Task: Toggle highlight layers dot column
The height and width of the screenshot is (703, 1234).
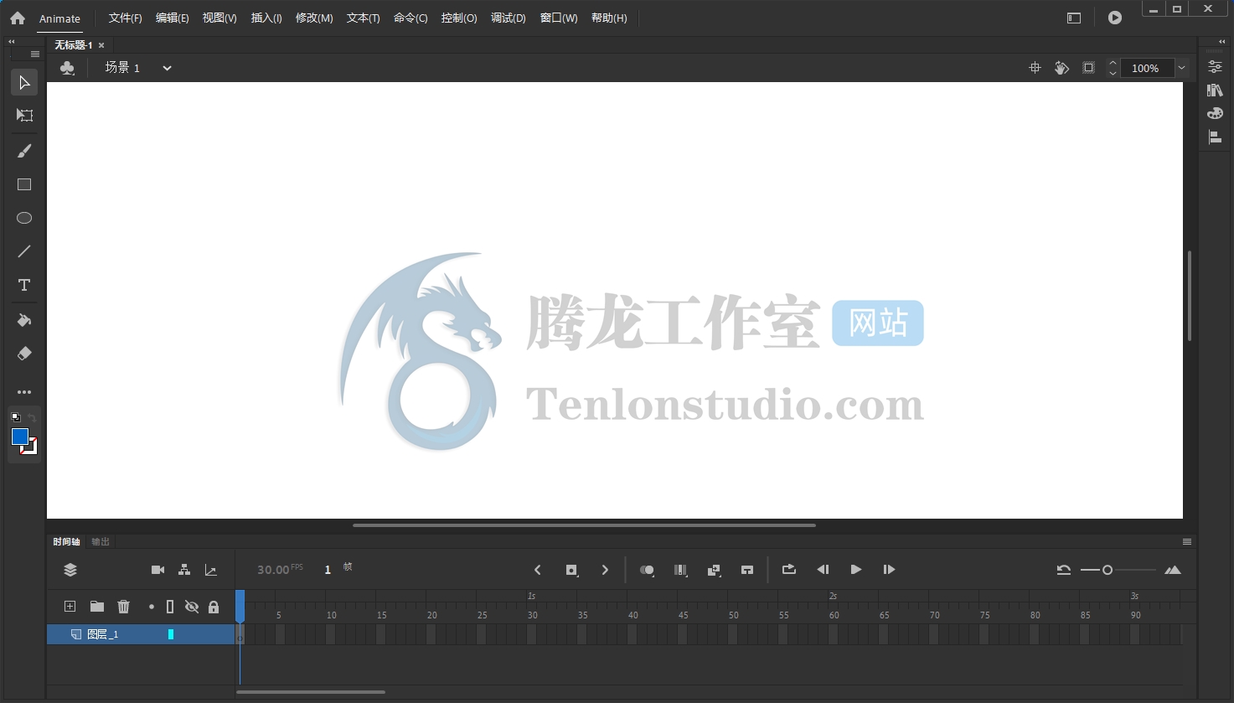Action: coord(152,607)
